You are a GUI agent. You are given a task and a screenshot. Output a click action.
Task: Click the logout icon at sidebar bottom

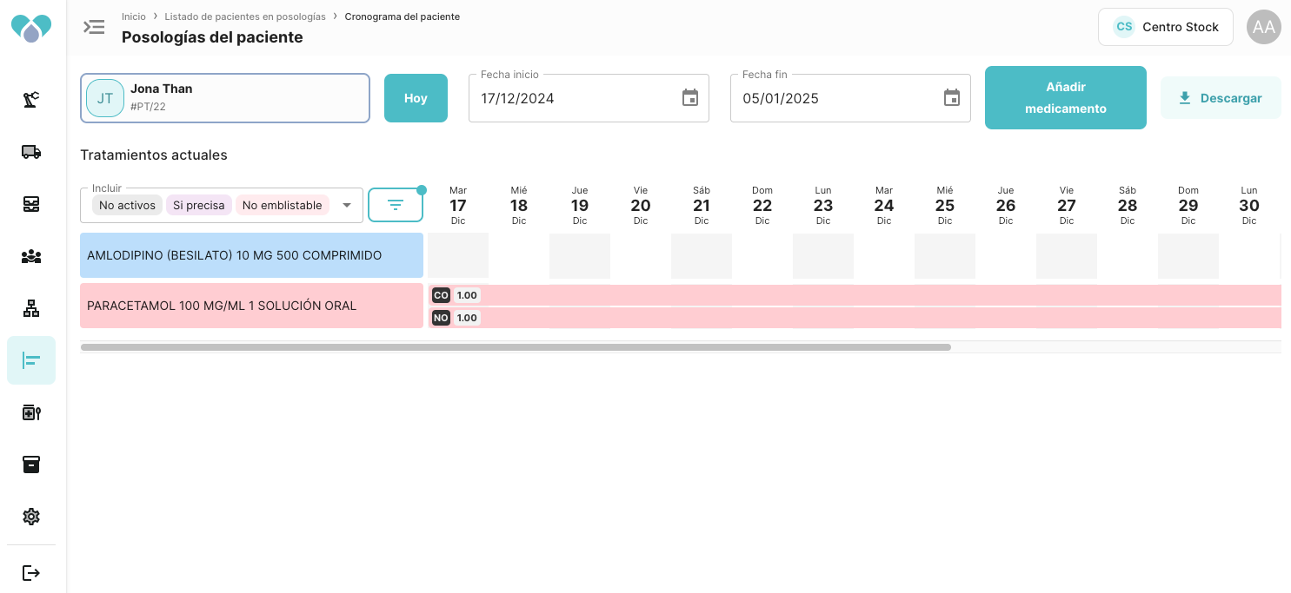(x=31, y=573)
